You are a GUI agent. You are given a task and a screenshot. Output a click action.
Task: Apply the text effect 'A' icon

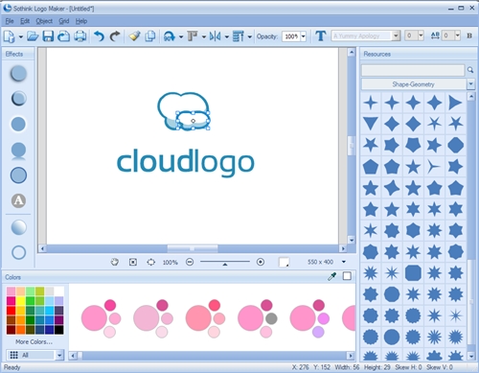pyautogui.click(x=18, y=200)
